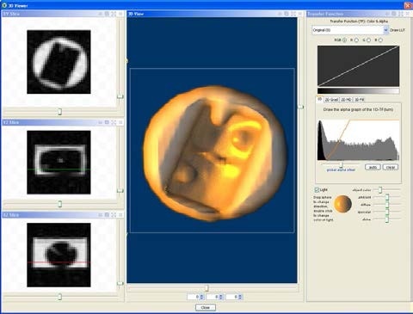The height and width of the screenshot is (314, 413).
Task: Increase the third rotation spinner value
Action: 240,296
